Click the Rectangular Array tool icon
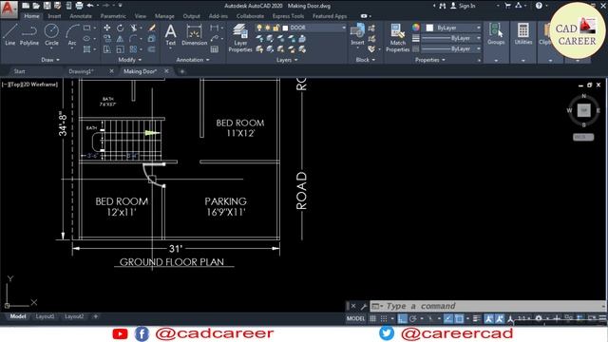Viewport: 608px width, 342px height. [x=134, y=49]
